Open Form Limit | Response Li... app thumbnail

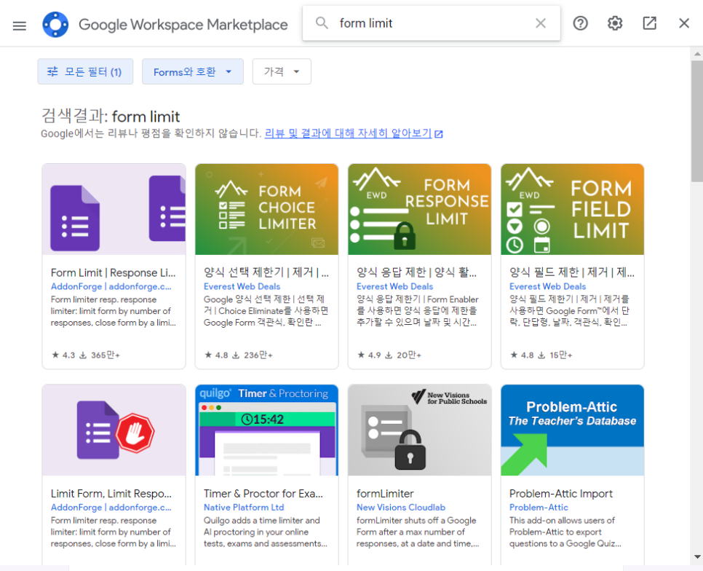pyautogui.click(x=114, y=210)
